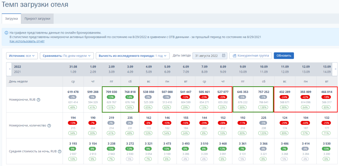This screenshot has width=339, height=166.
Task: Open Вычесть из исследуемого периода dropdown
Action: 132,56
